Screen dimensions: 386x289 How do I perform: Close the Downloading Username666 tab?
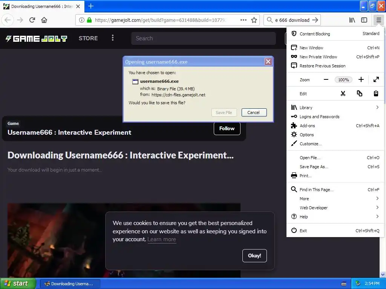[78, 6]
